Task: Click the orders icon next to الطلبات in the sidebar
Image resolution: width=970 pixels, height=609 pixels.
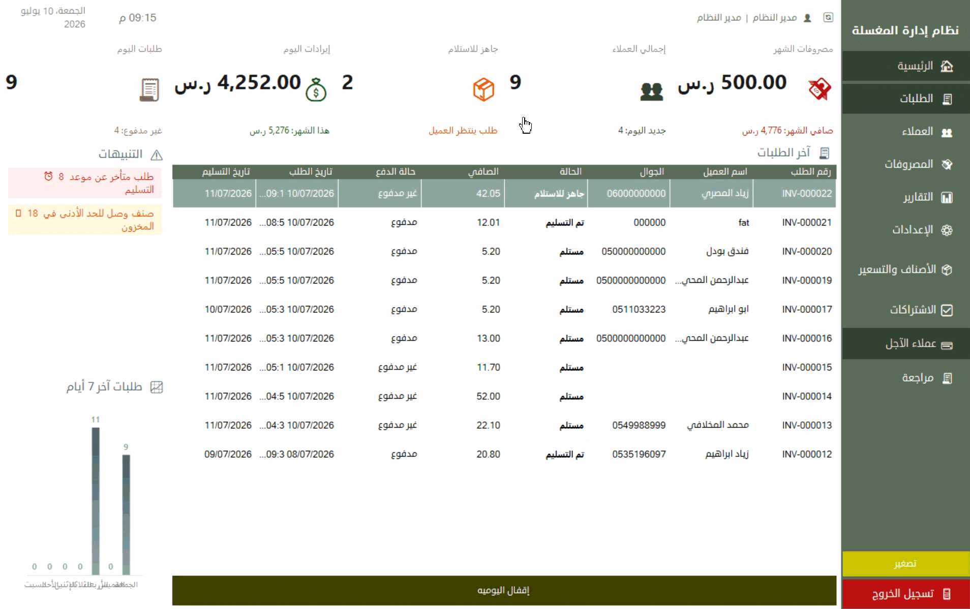Action: [947, 99]
